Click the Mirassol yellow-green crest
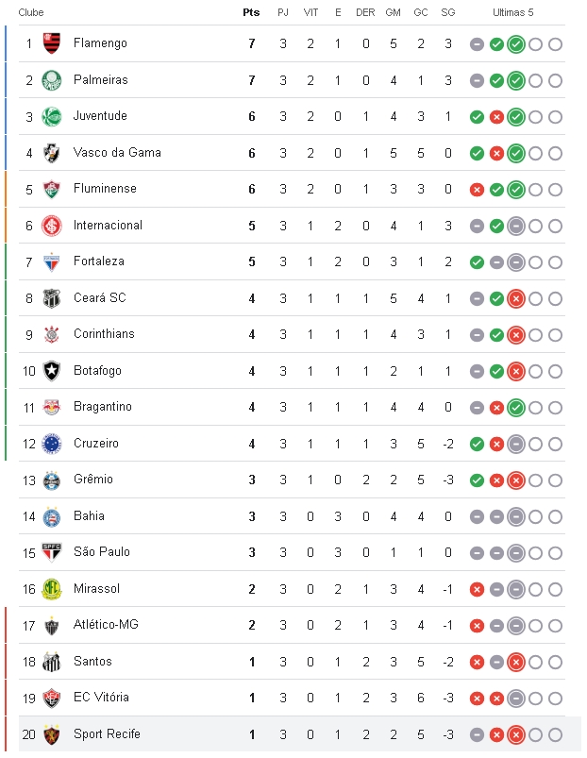The image size is (587, 758). pos(52,589)
